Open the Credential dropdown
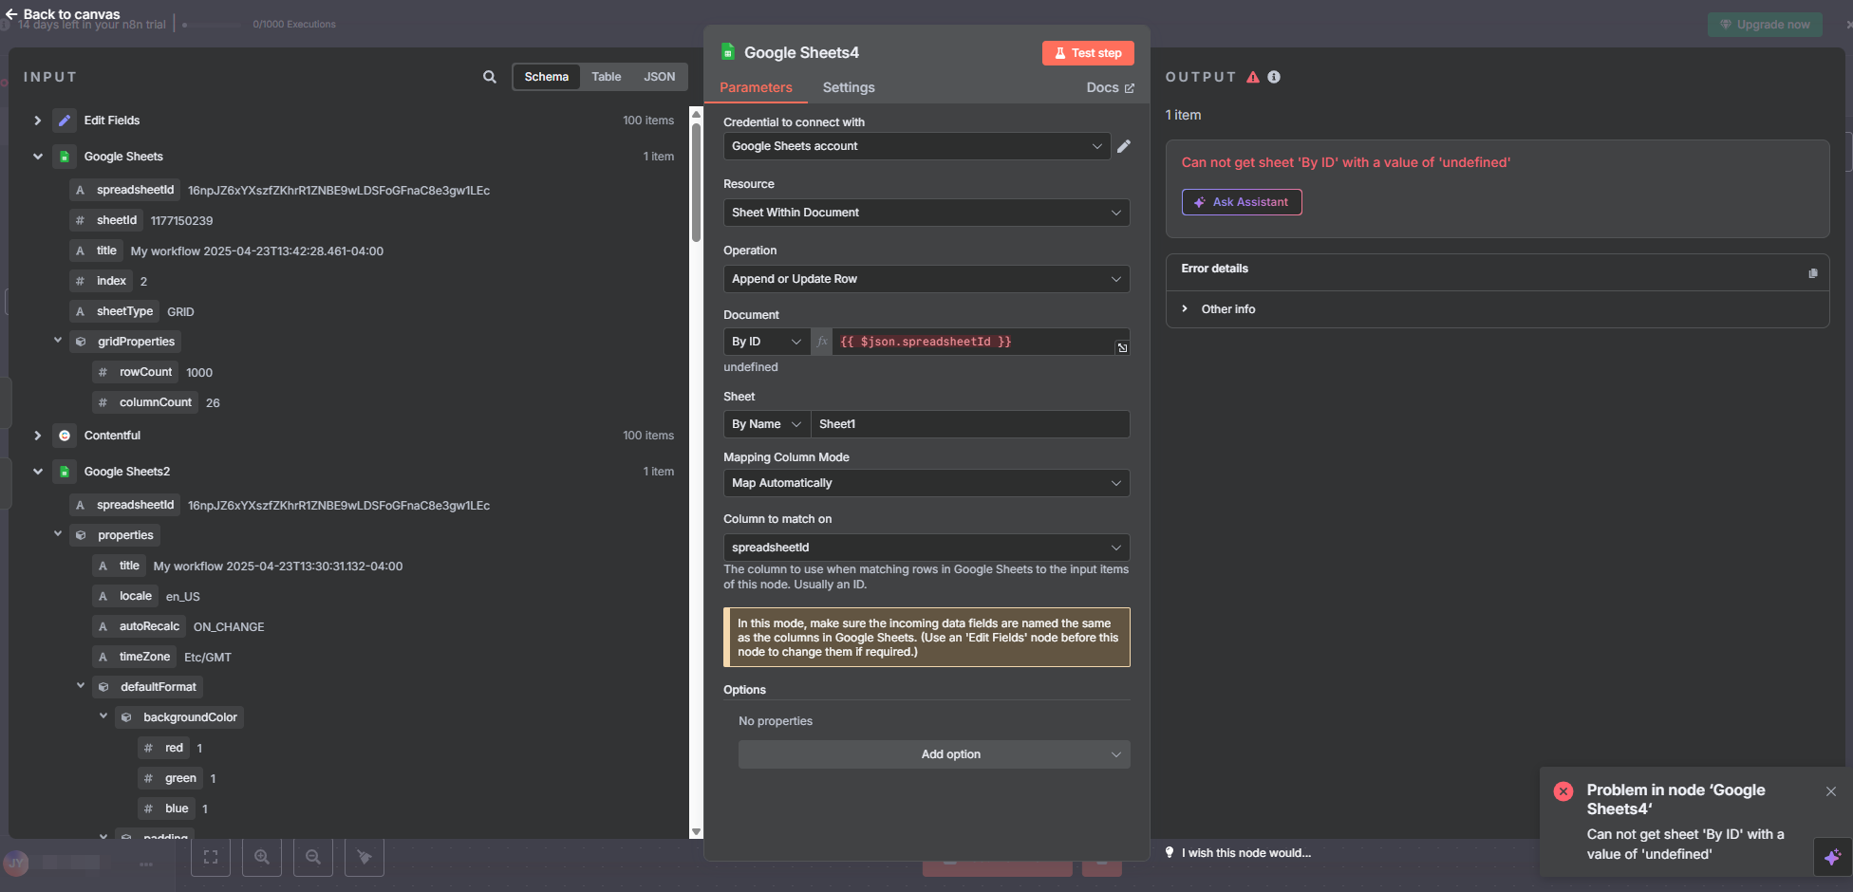Image resolution: width=1853 pixels, height=892 pixels. coord(917,146)
